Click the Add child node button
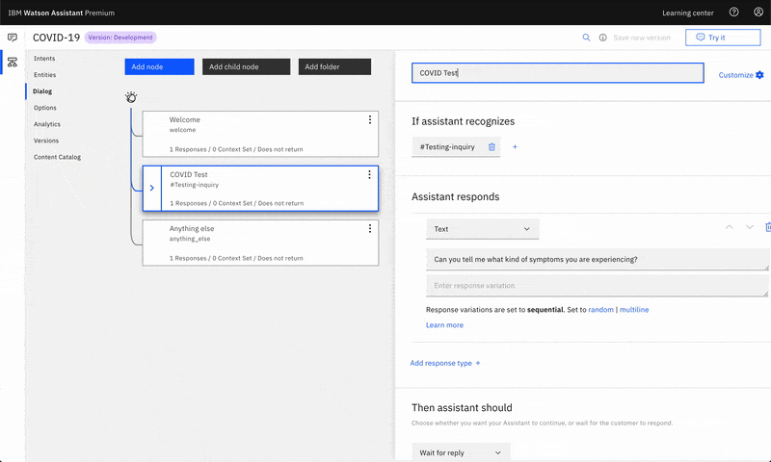Viewport: 771px width, 462px height. pos(247,66)
